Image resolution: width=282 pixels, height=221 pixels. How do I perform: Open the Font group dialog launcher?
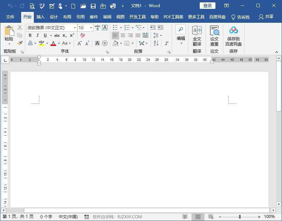tap(107, 52)
